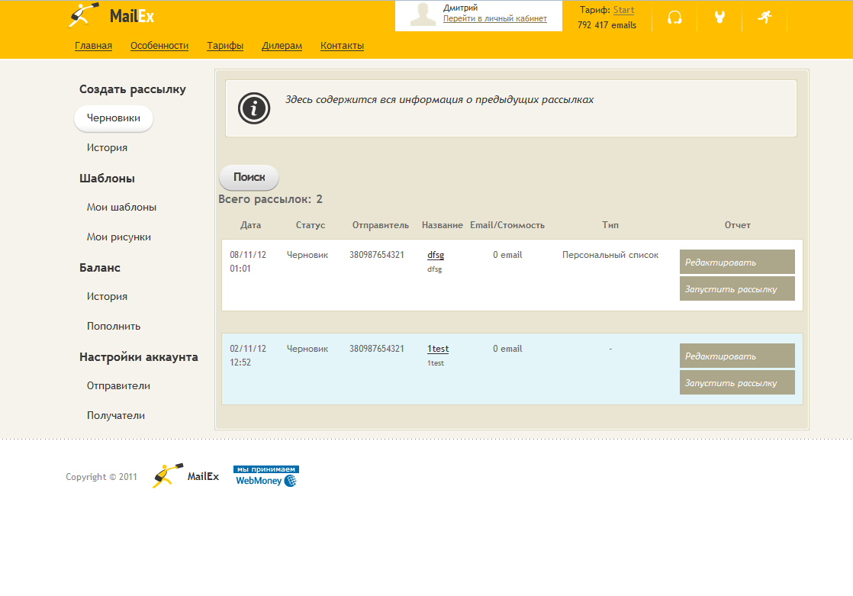Screen dimensions: 853x596
Task: Click Редактировать for the dfsg draft
Action: click(737, 262)
